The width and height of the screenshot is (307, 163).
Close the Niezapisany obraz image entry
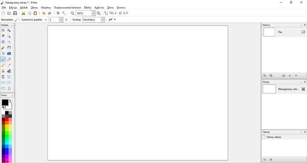[303, 89]
